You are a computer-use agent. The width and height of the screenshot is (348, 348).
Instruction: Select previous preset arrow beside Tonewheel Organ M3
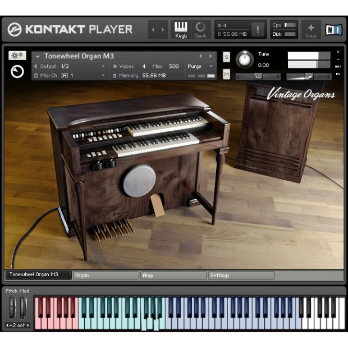click(x=200, y=56)
